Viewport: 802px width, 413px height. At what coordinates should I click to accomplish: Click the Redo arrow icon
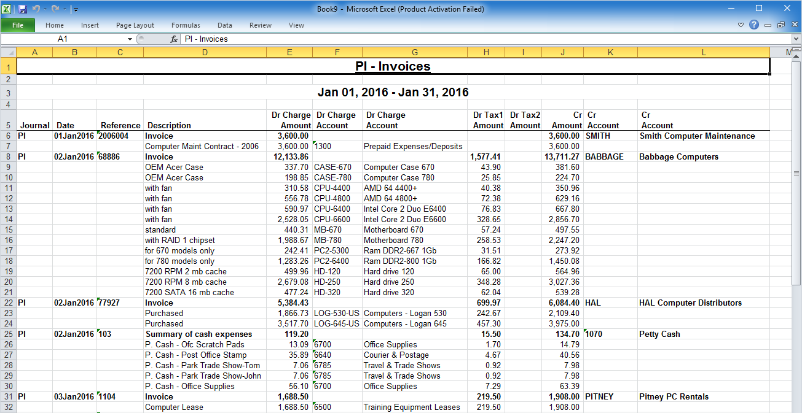point(55,9)
